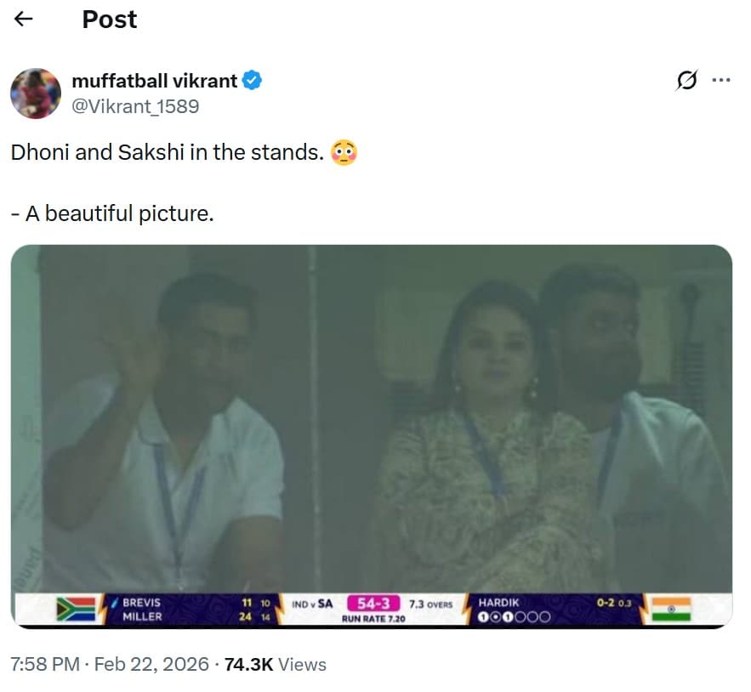Click the BREVIS batter name
The height and width of the screenshot is (692, 751).
tap(141, 602)
